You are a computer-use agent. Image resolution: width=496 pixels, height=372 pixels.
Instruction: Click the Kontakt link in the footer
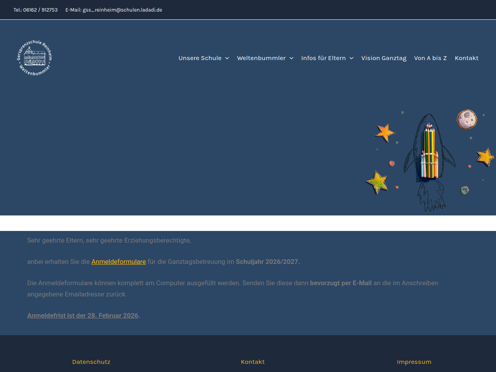tap(253, 362)
